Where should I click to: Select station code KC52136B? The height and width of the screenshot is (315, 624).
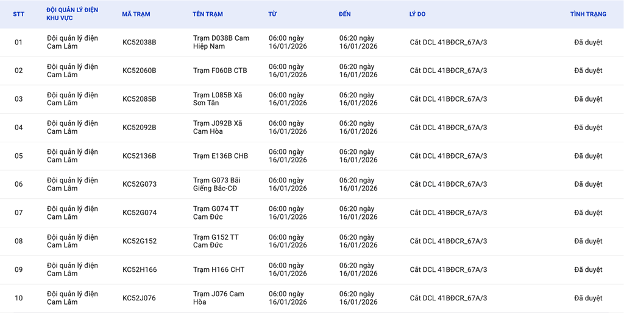point(139,156)
